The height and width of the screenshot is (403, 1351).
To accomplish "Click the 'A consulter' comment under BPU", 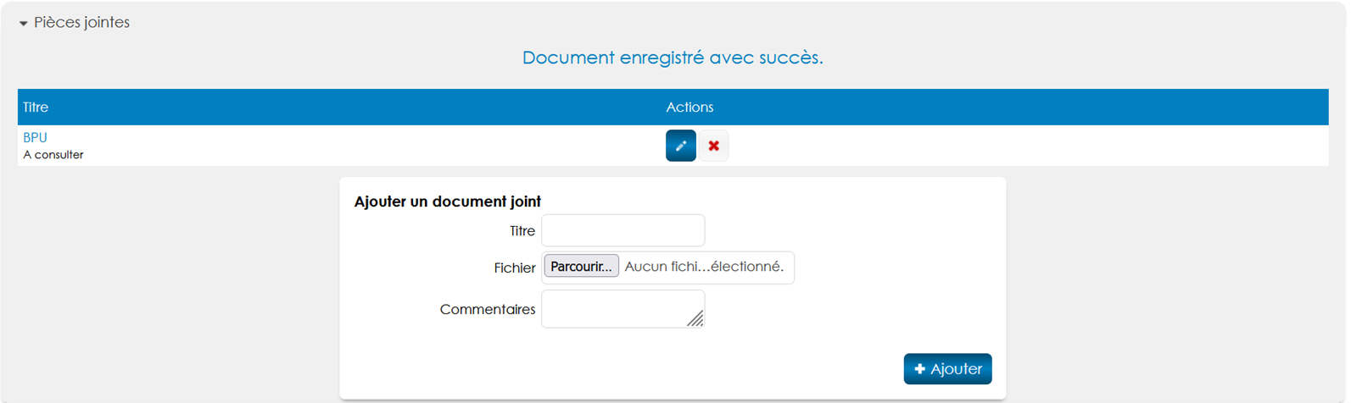I will pos(53,155).
